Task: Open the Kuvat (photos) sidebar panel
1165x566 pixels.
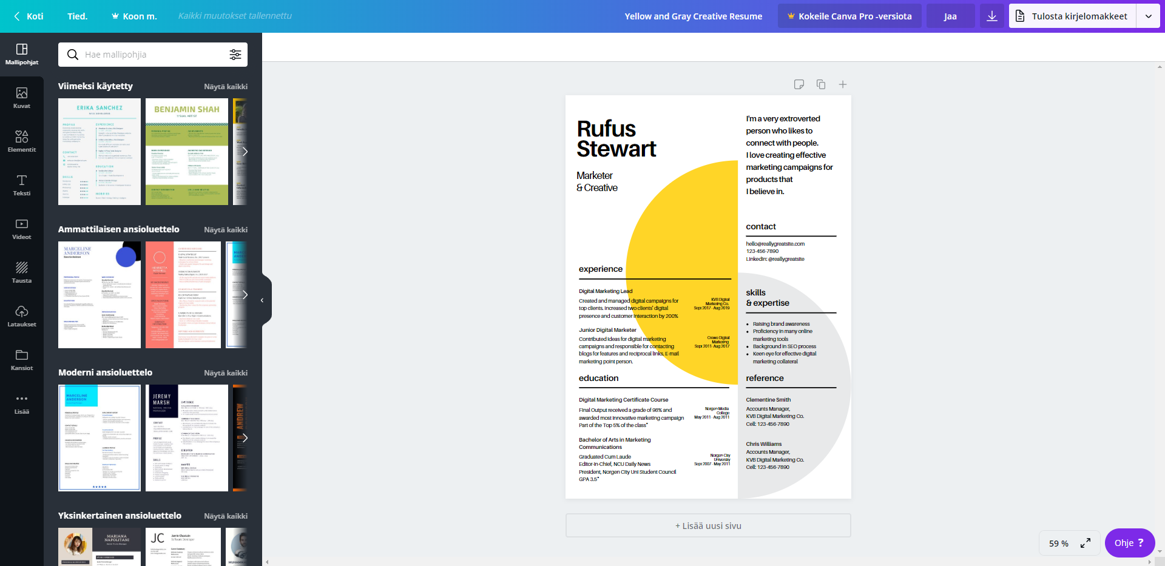Action: (x=22, y=98)
